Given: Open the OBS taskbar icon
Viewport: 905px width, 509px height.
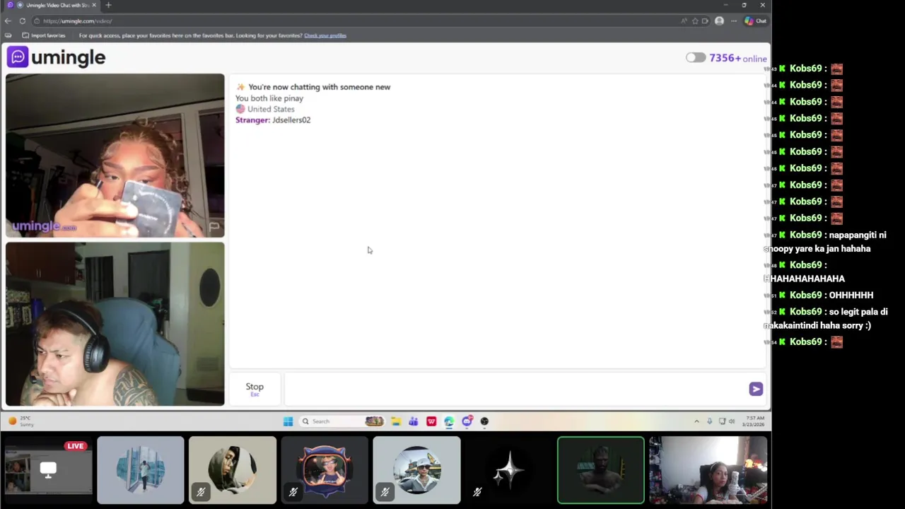Looking at the screenshot, I should [484, 421].
